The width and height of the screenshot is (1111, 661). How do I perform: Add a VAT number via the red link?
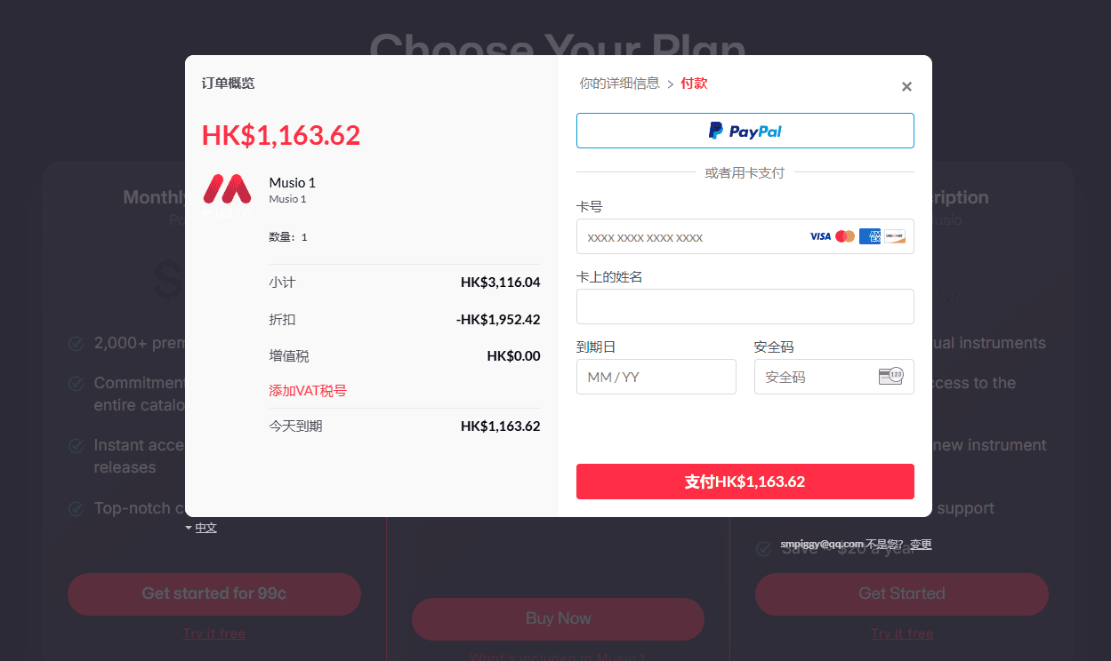pyautogui.click(x=308, y=391)
